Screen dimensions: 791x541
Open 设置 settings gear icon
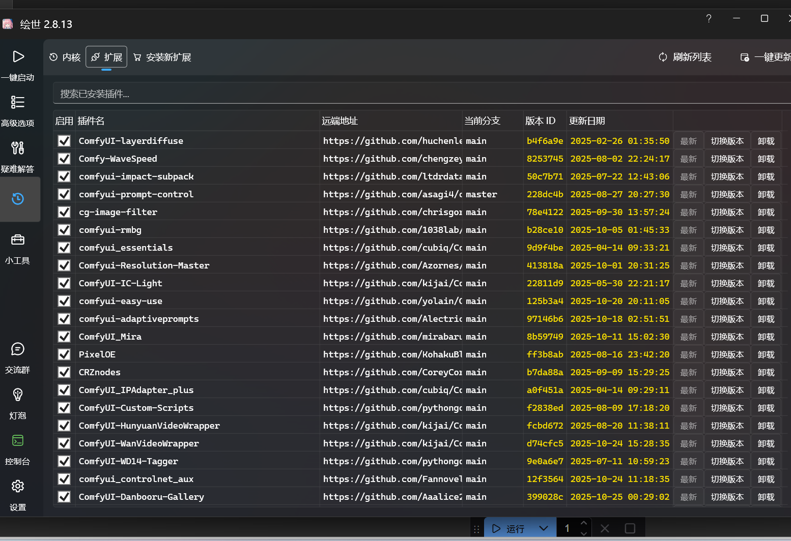[18, 486]
